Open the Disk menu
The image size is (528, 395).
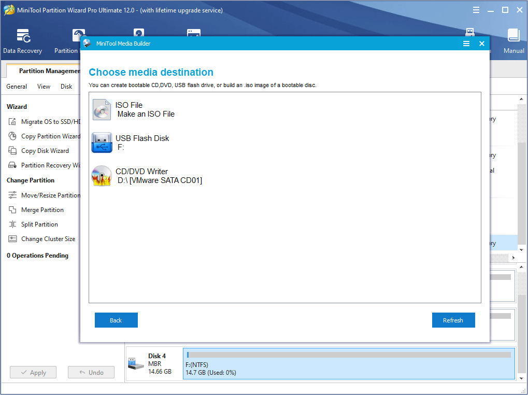[66, 87]
